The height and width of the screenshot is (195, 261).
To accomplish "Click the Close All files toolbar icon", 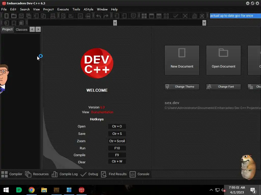I will coord(43,16).
